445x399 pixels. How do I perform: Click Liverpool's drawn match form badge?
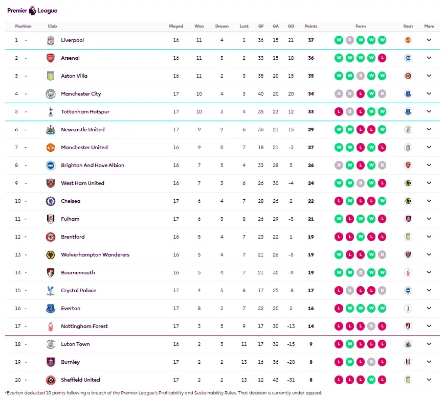[x=350, y=40]
